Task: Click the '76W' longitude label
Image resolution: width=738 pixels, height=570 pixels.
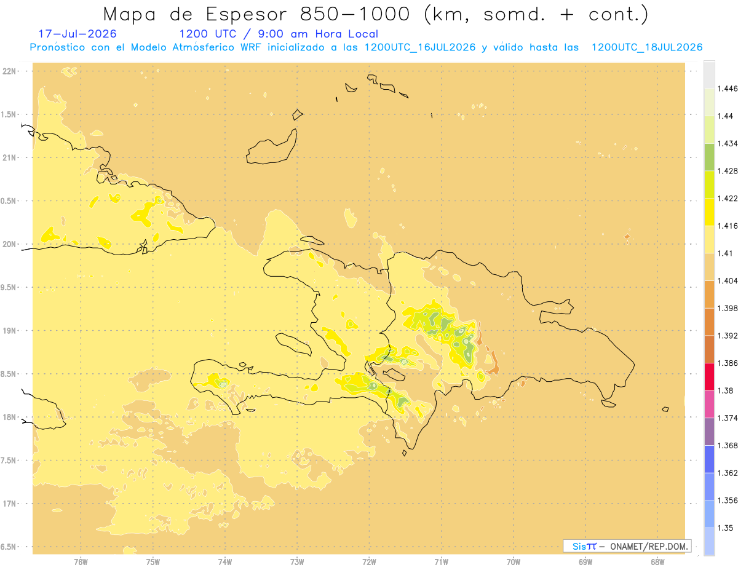Action: [x=81, y=562]
